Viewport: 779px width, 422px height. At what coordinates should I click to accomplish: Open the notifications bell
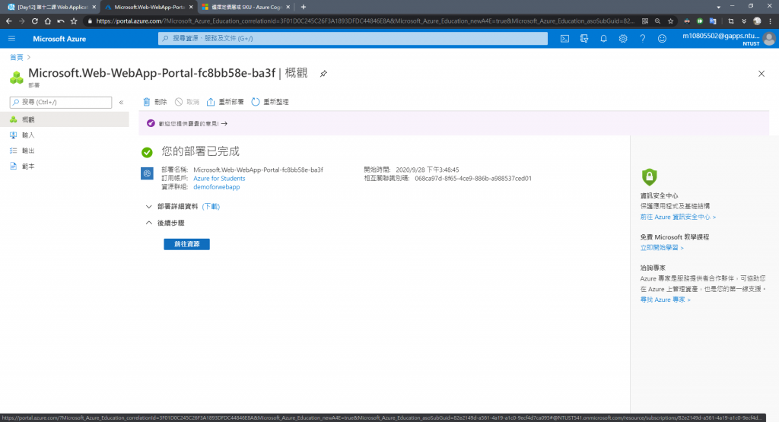coord(603,38)
